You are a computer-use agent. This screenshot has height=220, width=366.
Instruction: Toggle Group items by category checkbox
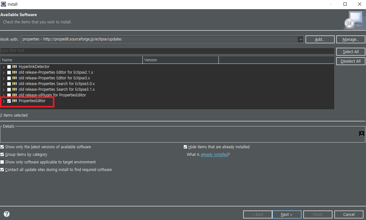pyautogui.click(x=2, y=155)
